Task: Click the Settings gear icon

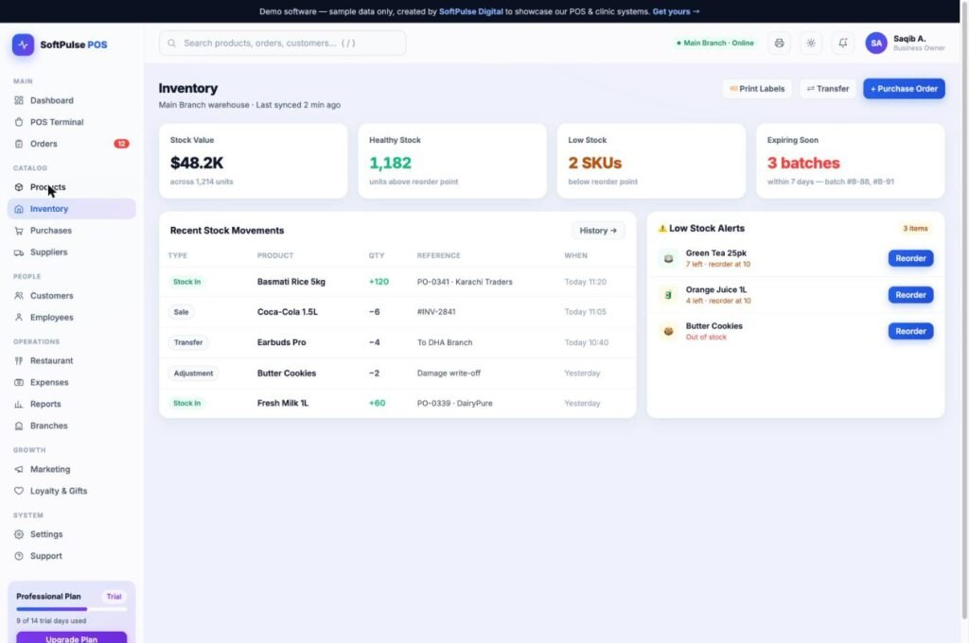Action: [19, 534]
